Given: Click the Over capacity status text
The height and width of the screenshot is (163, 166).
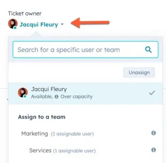Looking at the screenshot, I should pos(76,97).
